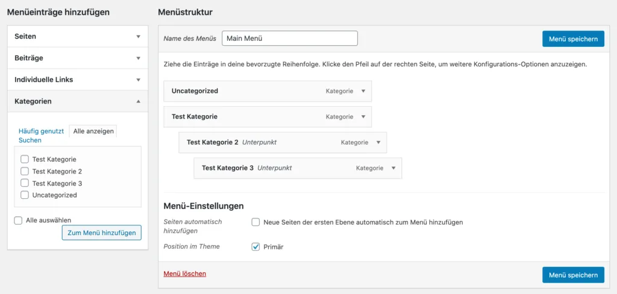
Task: Expand the Seiten panel arrow
Action: [x=138, y=37]
